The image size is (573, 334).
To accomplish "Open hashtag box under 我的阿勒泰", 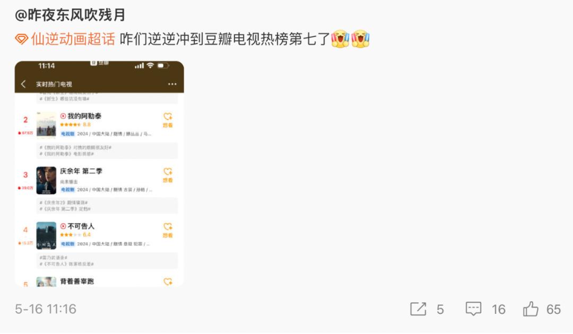I will (107, 151).
